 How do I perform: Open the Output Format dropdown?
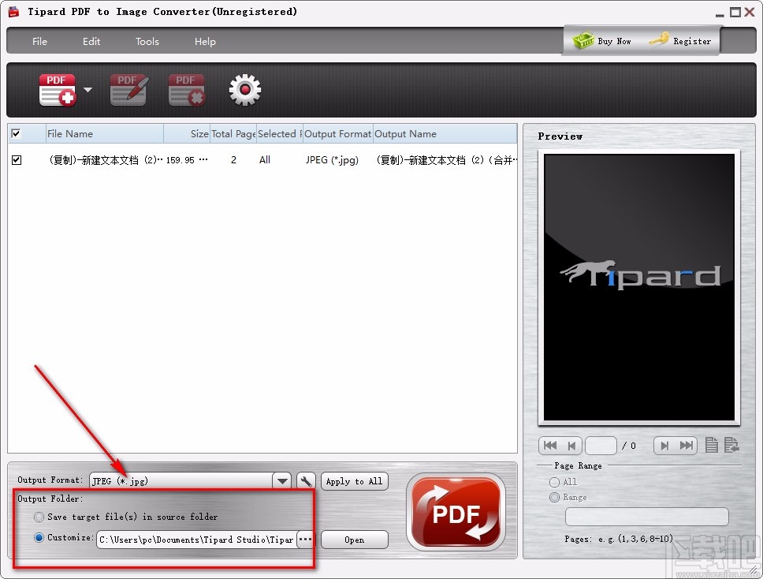coord(281,481)
